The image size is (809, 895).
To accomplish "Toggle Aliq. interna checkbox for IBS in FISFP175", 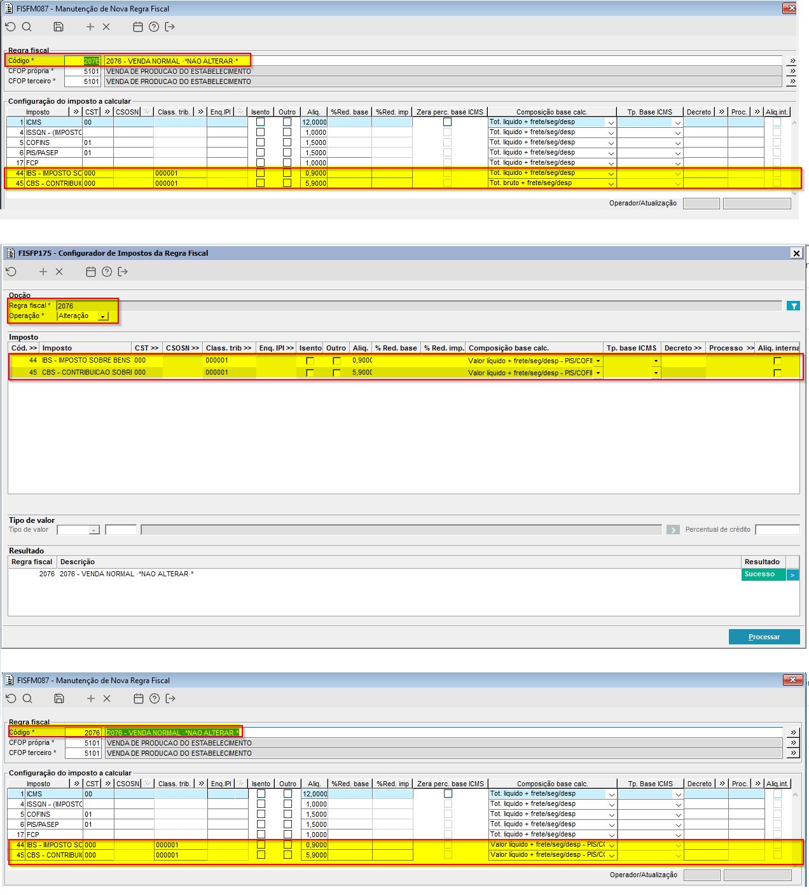I will [x=777, y=361].
